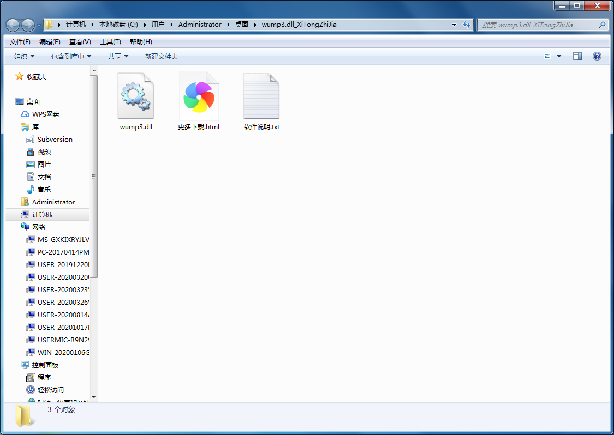Viewport: 614px width, 435px height.
Task: Open the 文件(F) menu
Action: pyautogui.click(x=20, y=42)
